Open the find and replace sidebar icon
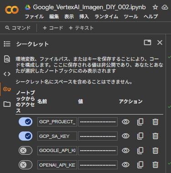Screen dimensions: 171x173 pyautogui.click(x=7, y=59)
